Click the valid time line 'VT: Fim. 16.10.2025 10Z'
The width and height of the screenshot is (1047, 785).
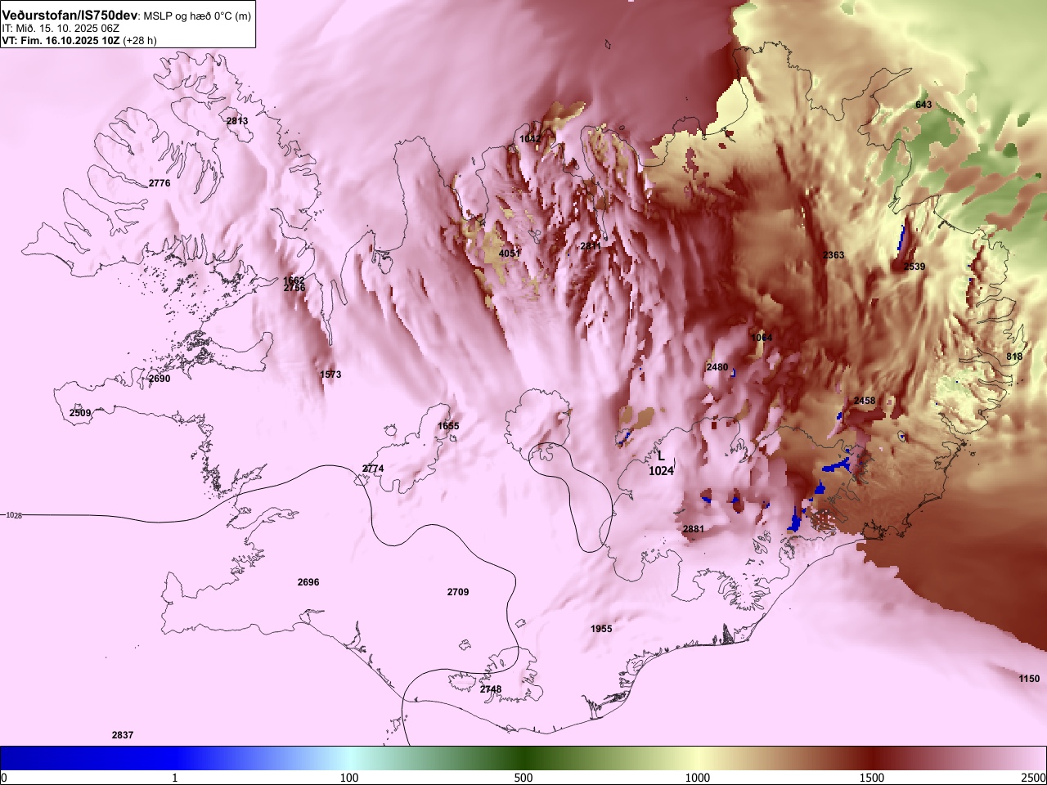click(61, 40)
